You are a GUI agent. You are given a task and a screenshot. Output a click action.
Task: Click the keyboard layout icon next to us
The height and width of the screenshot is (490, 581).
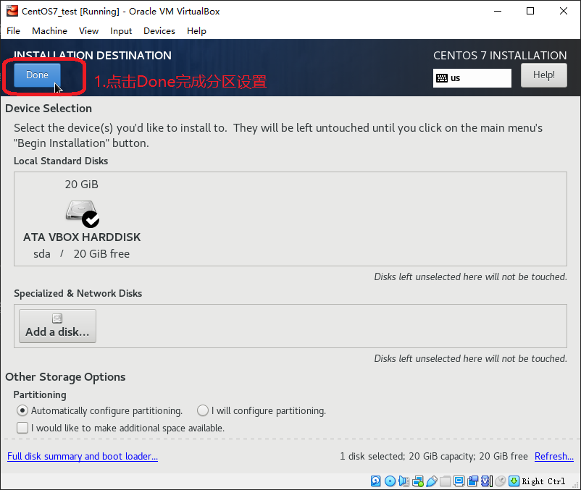pyautogui.click(x=442, y=78)
